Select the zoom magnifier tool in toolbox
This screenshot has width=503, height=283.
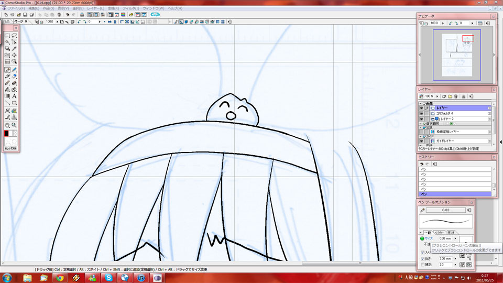(14, 125)
